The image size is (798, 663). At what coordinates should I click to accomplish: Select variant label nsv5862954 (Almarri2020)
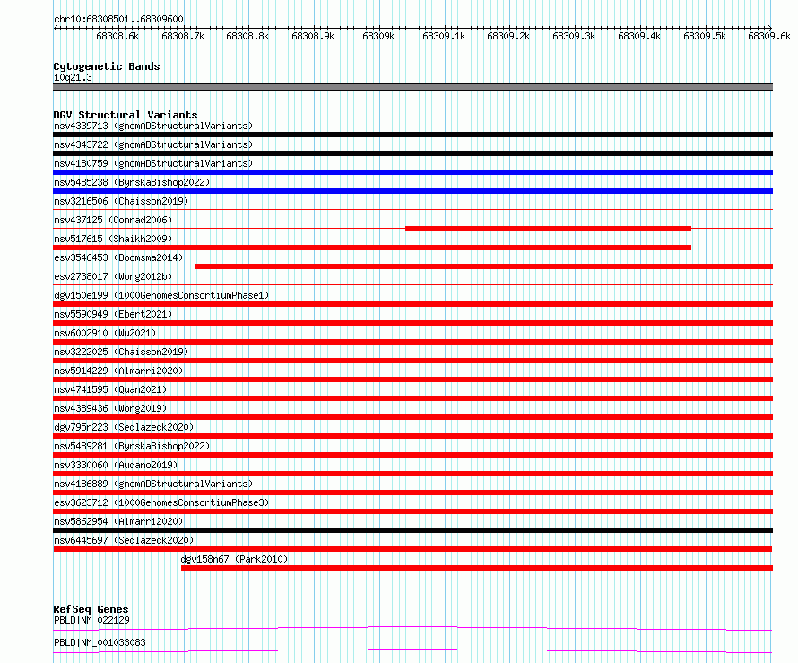118,521
